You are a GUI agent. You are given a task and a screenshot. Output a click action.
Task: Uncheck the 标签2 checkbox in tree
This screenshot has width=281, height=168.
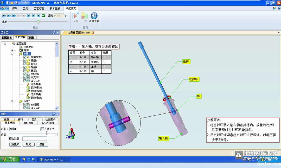25,61
